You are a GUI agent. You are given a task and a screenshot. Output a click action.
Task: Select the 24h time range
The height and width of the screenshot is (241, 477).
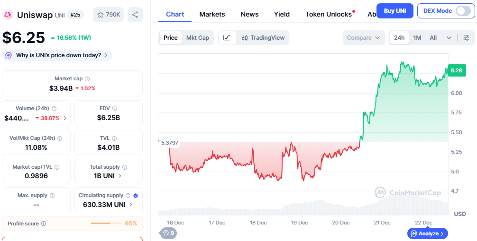click(399, 38)
